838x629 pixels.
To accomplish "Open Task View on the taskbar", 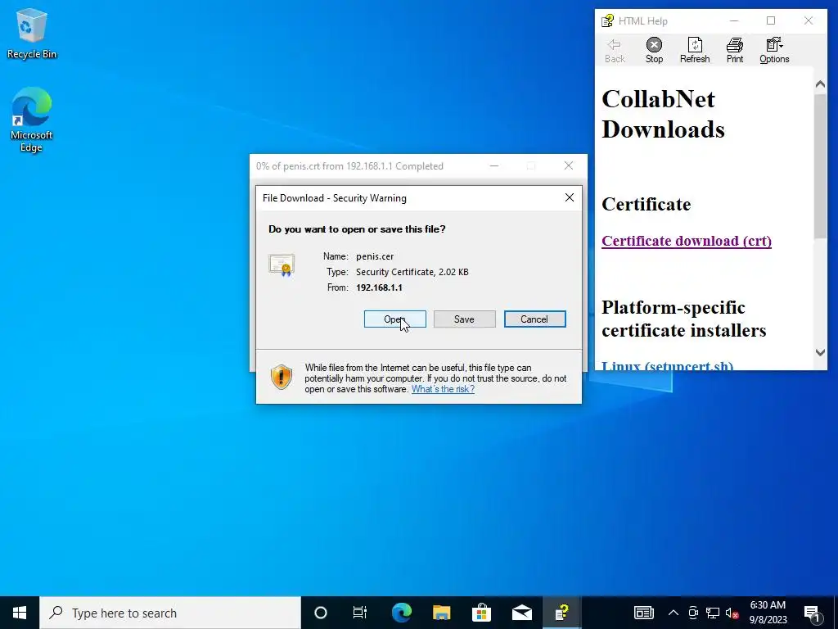I will click(360, 613).
